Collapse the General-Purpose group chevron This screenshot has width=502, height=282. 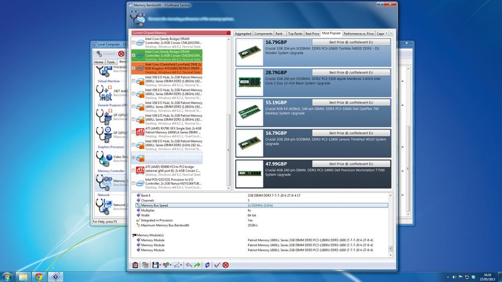point(402,105)
